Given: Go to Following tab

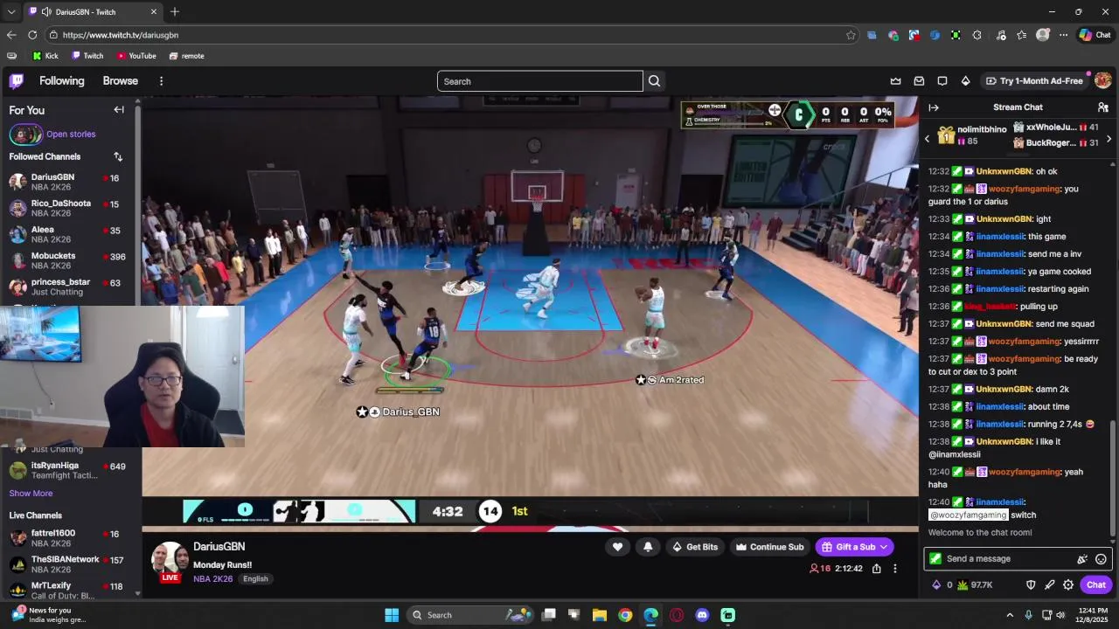Looking at the screenshot, I should [x=61, y=81].
